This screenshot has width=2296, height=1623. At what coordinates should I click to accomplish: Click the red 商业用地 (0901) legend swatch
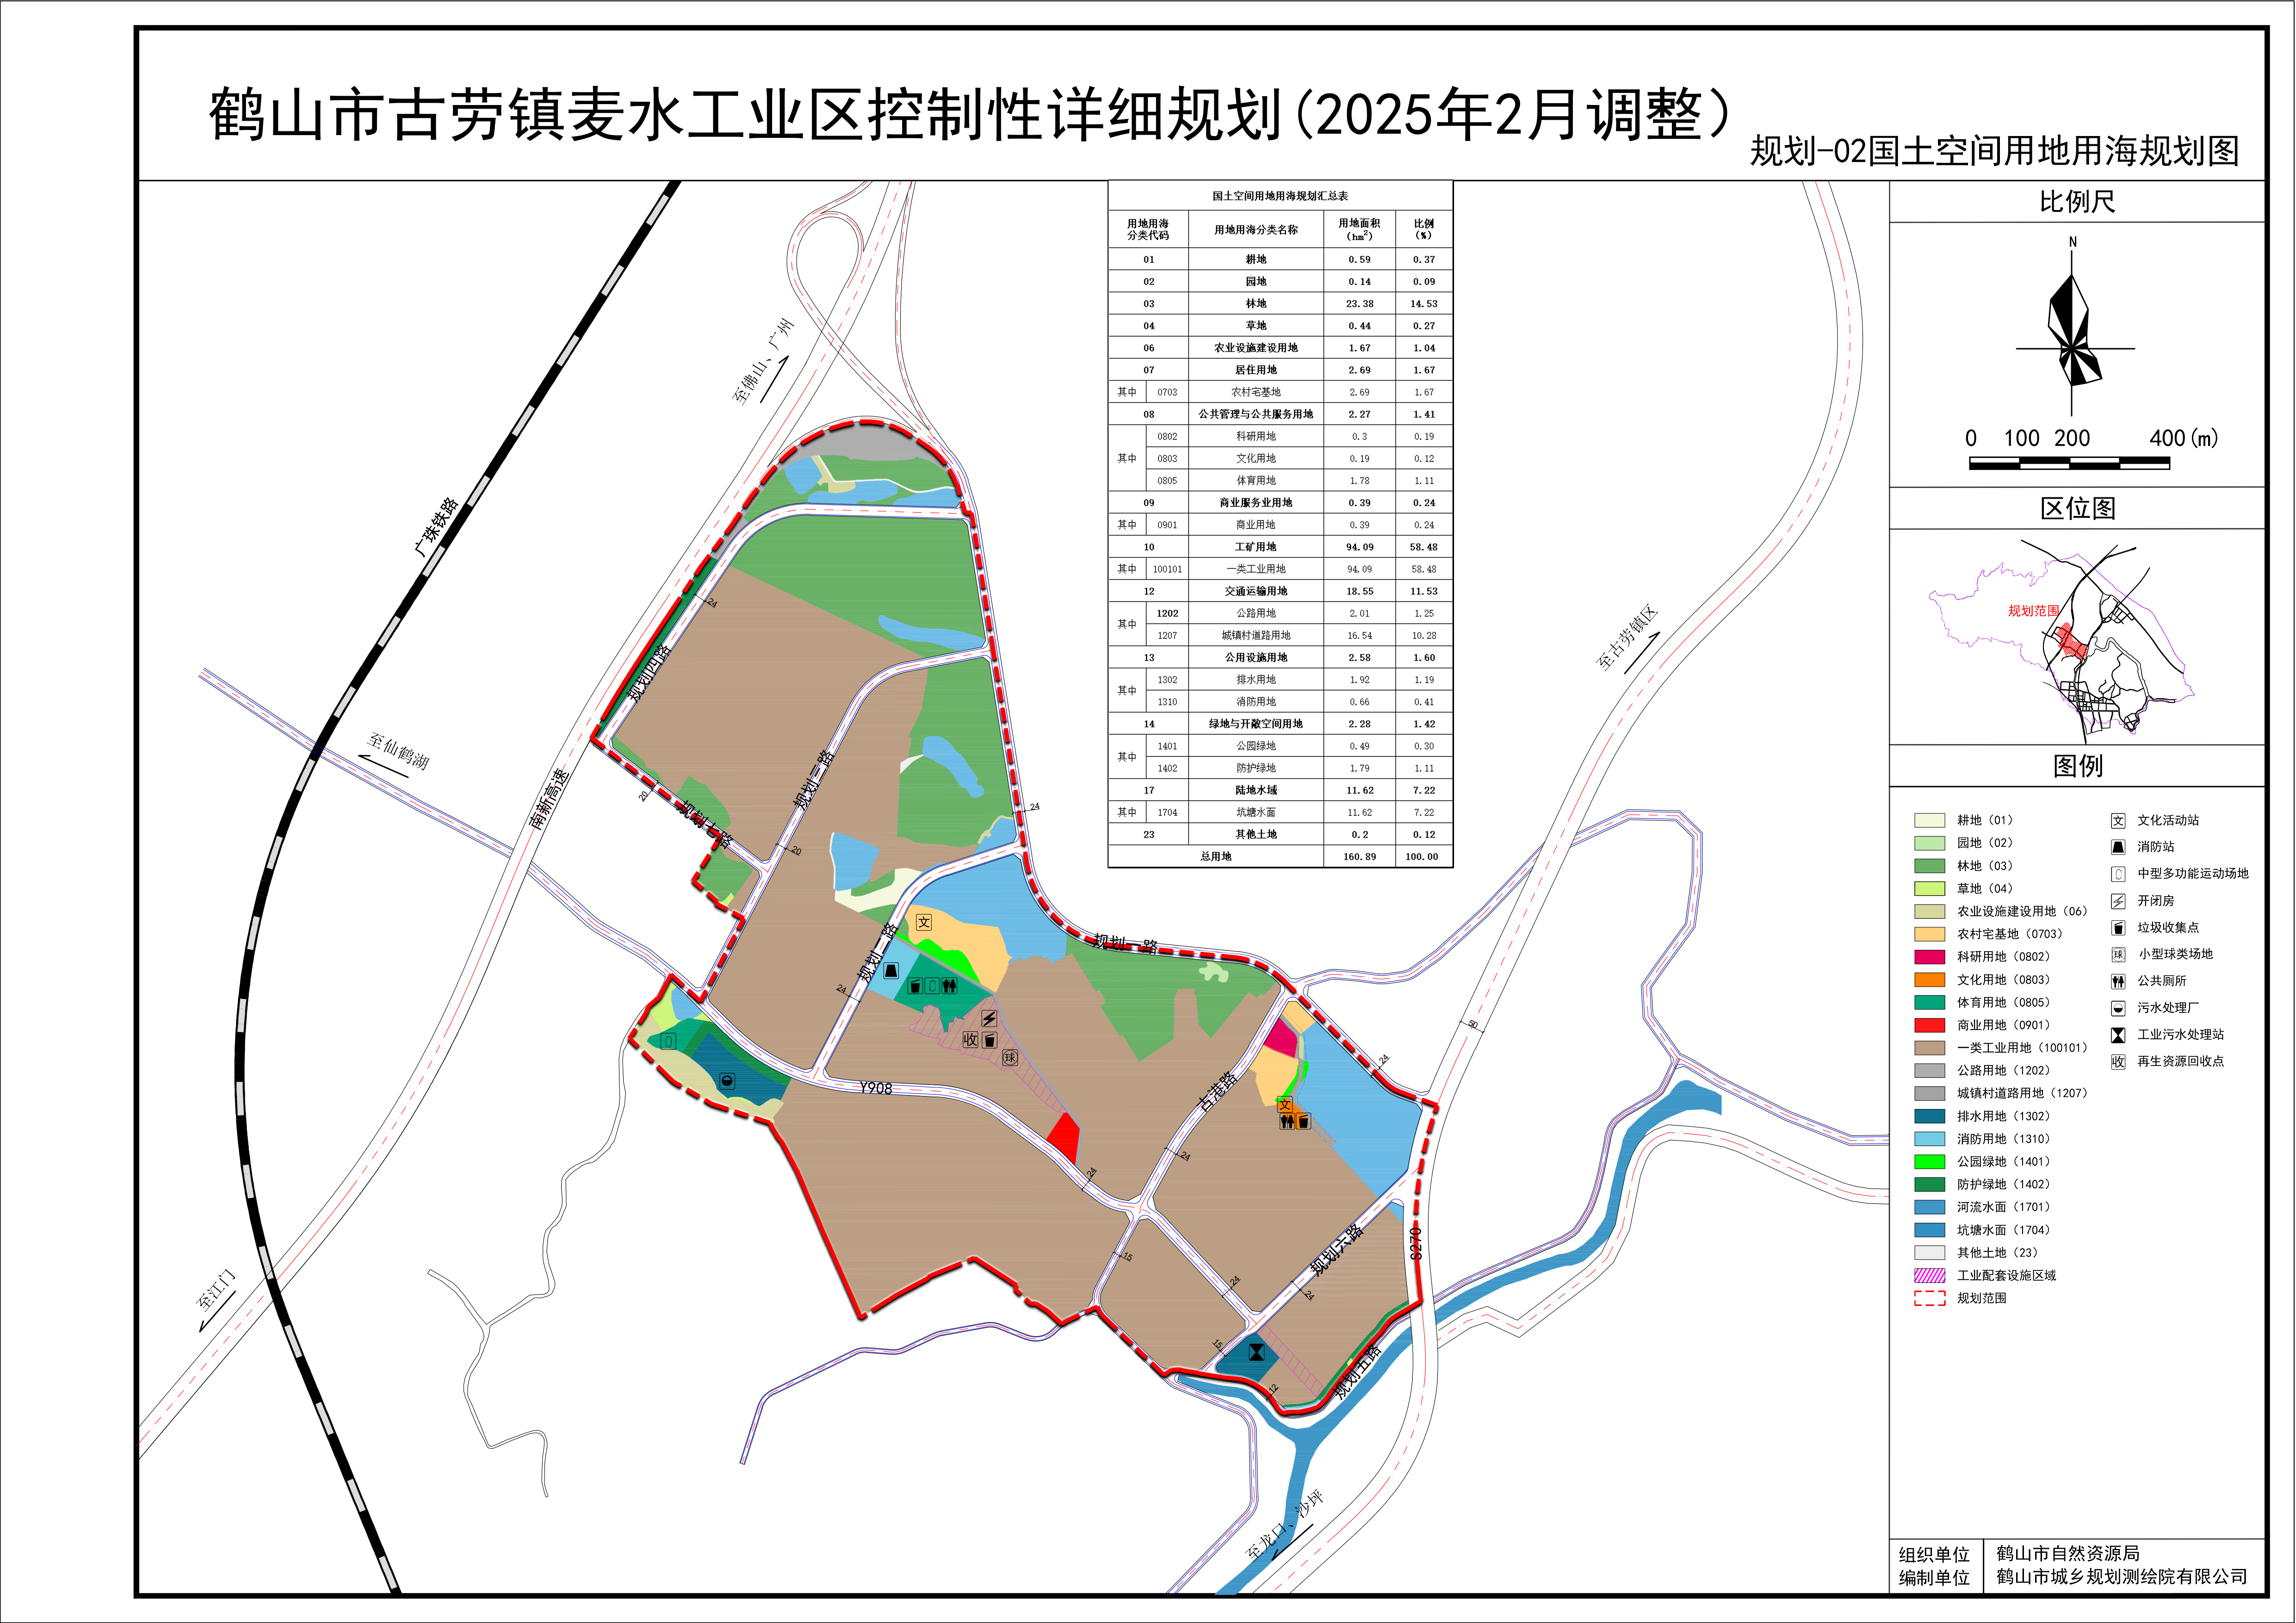click(1929, 1025)
